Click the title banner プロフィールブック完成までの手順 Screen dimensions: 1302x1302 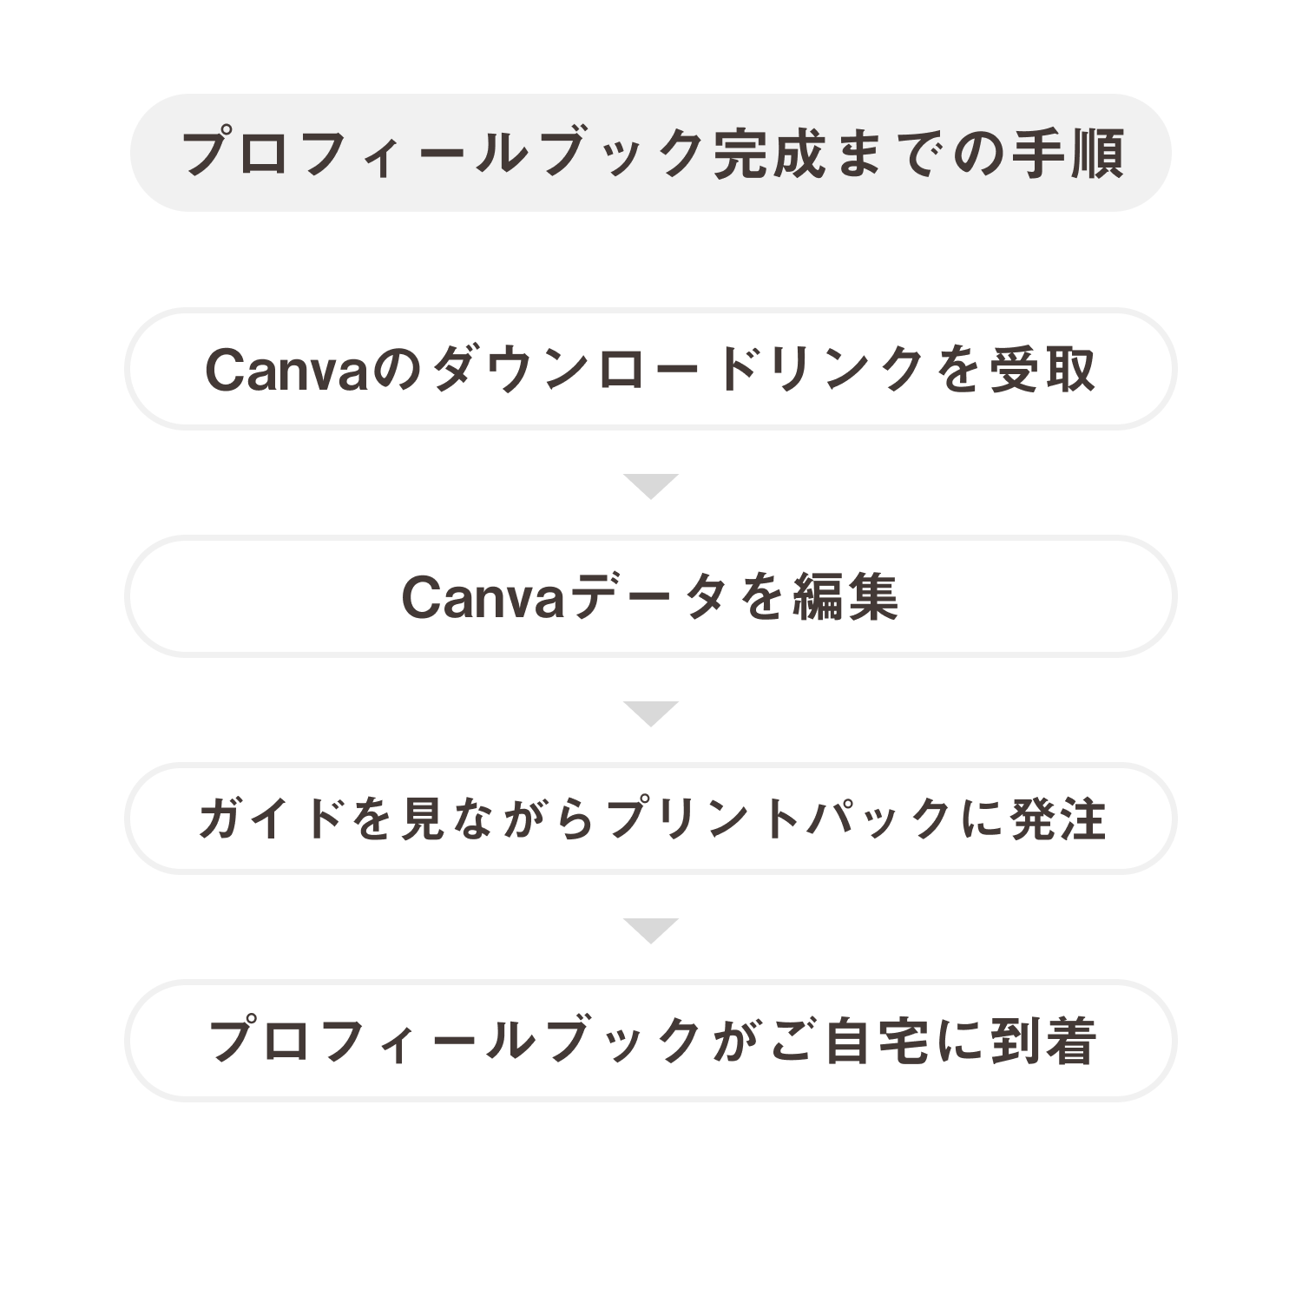pos(651,153)
